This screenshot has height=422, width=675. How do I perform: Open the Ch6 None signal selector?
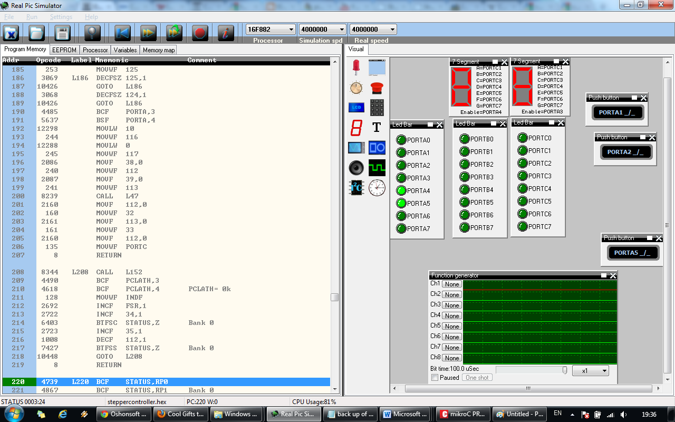451,337
